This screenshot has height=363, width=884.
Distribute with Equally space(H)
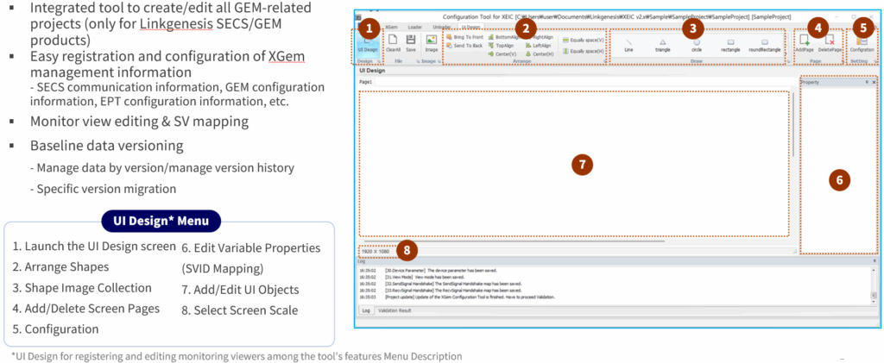583,51
